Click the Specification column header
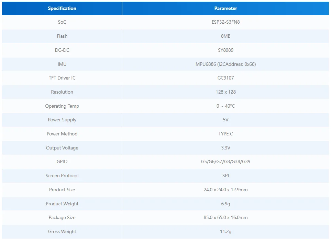 click(x=62, y=9)
